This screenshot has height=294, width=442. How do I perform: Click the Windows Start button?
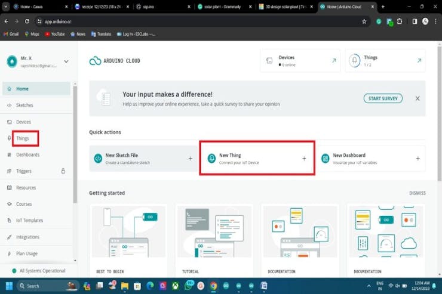click(9, 286)
